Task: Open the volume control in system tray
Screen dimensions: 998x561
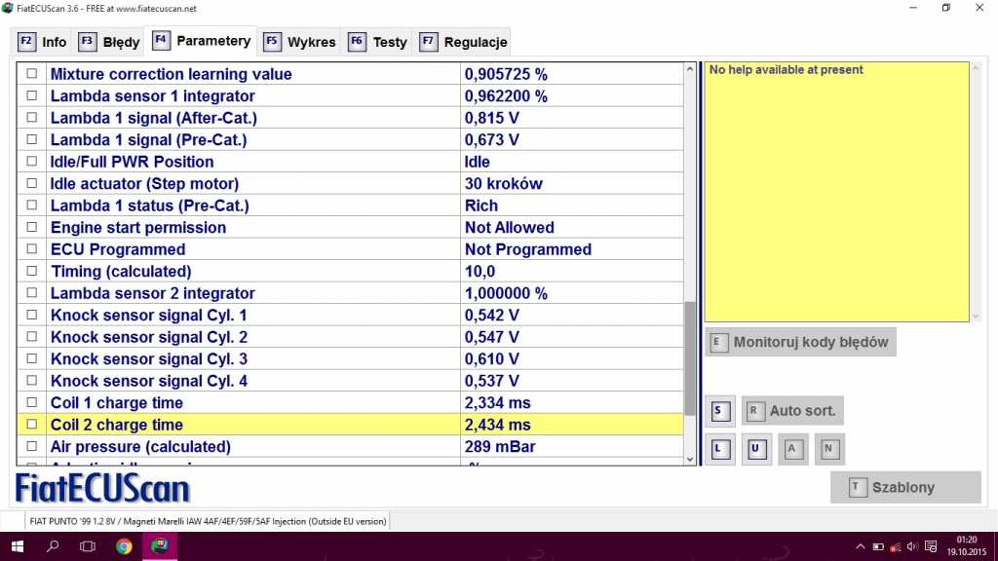Action: (x=912, y=546)
